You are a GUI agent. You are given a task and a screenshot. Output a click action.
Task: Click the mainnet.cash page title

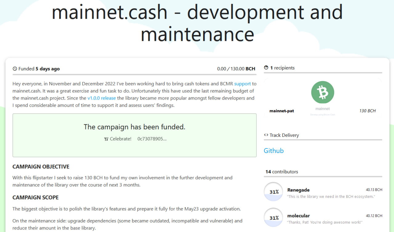pyautogui.click(x=197, y=23)
